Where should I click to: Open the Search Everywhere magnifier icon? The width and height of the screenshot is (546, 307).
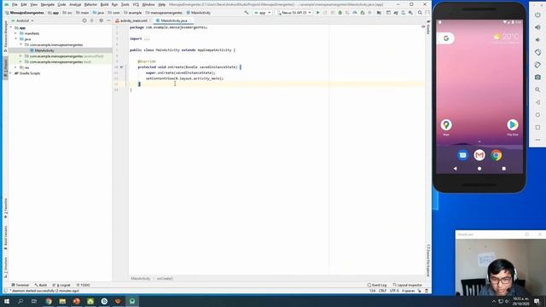420,13
